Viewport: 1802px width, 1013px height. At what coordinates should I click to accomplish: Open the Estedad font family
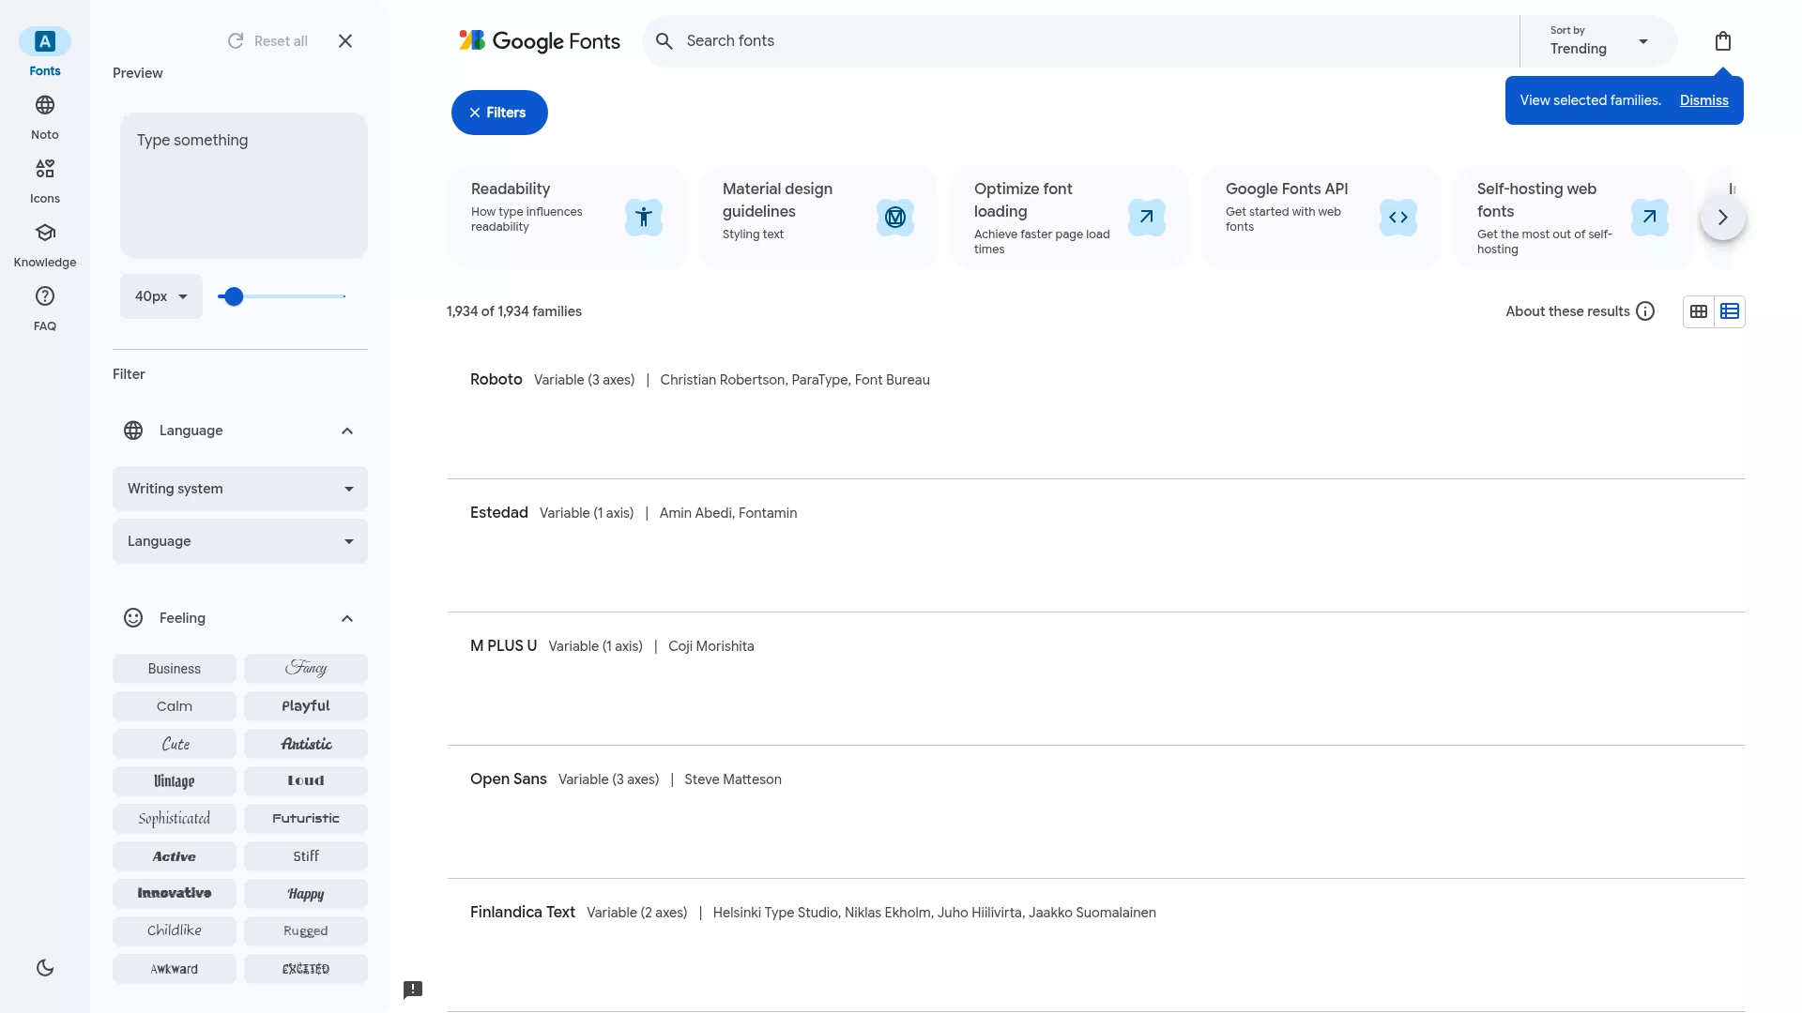point(499,513)
